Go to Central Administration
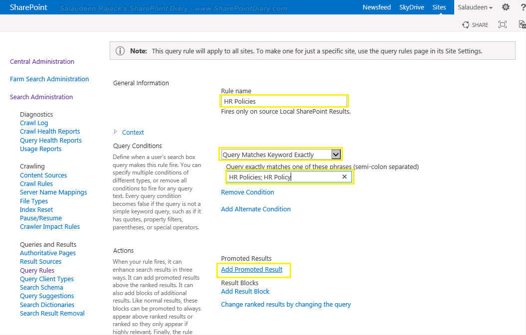 (42, 61)
